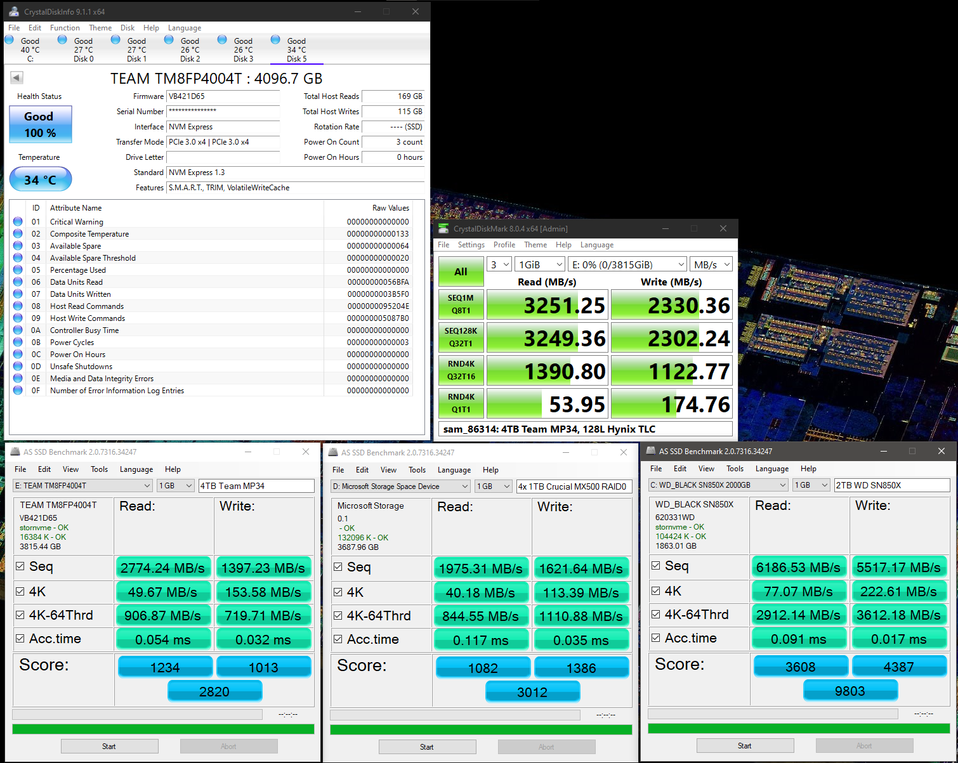958x763 pixels.
Task: Open the Settings menu in CrystalDiskMark
Action: point(471,245)
